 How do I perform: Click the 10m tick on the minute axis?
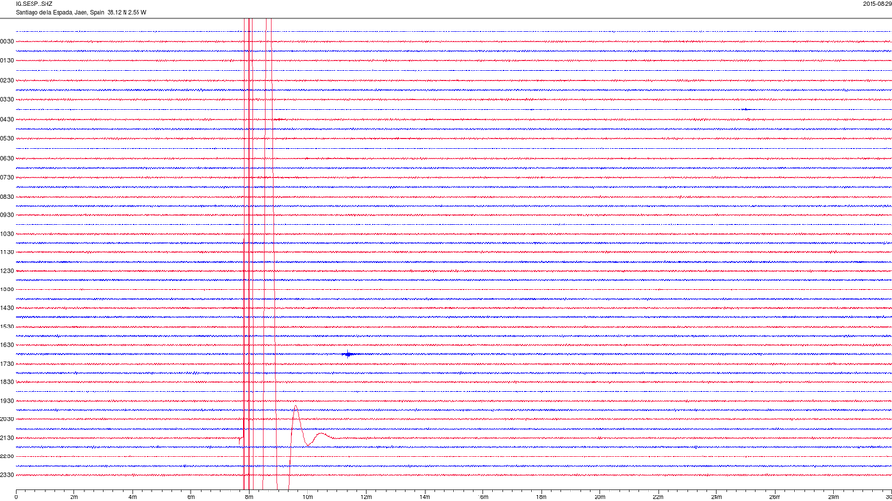(x=308, y=497)
